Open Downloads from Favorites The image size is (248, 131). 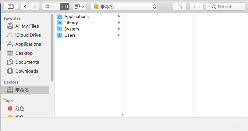[x=27, y=71]
